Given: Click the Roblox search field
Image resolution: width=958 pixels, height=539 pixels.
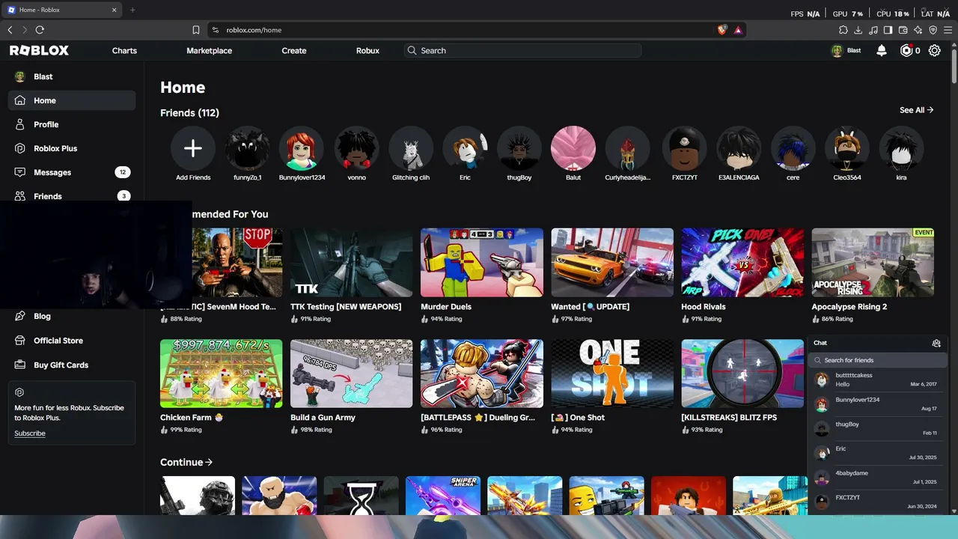Looking at the screenshot, I should point(523,50).
